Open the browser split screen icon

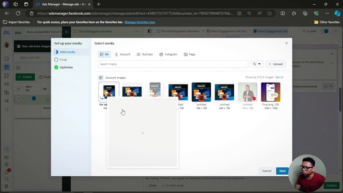click(x=282, y=13)
